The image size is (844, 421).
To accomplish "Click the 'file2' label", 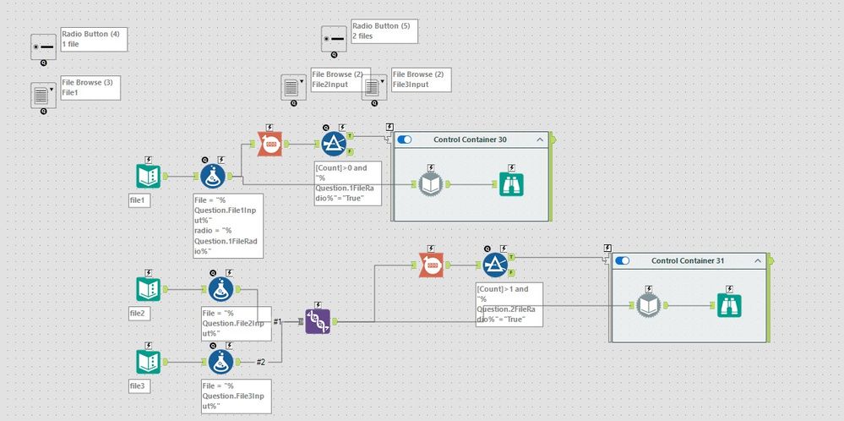I will coord(139,314).
